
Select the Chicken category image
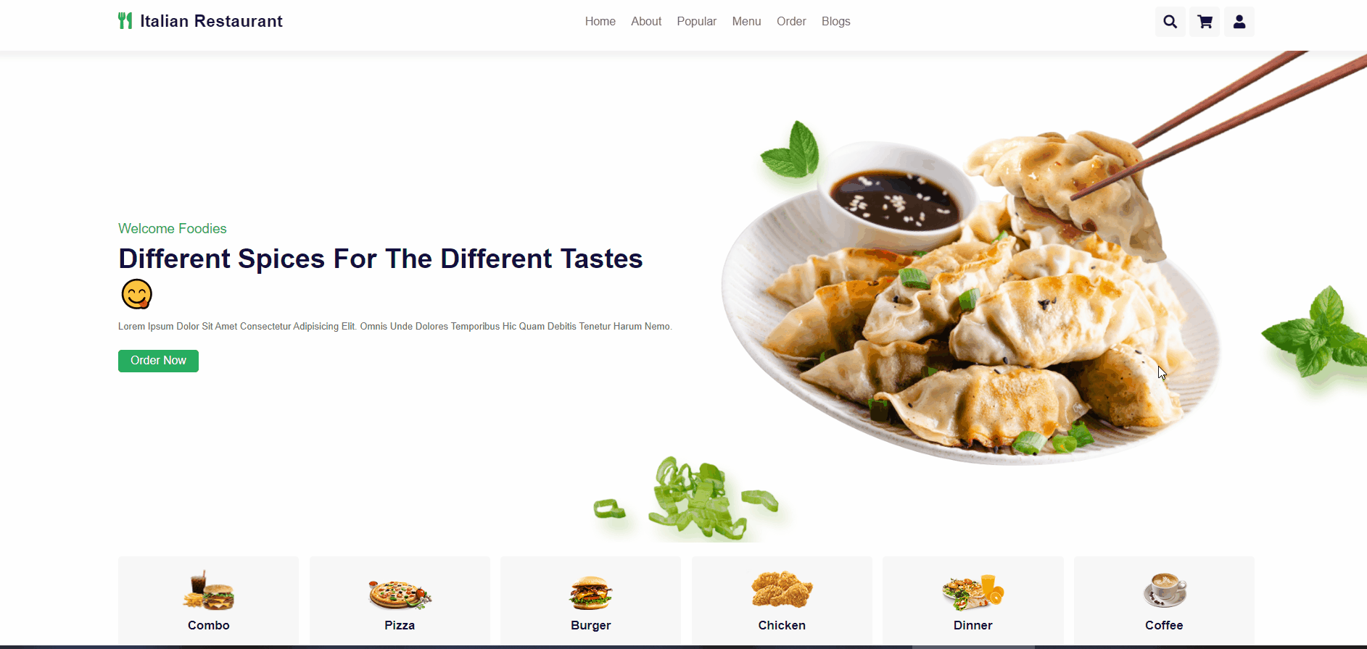[x=782, y=589]
